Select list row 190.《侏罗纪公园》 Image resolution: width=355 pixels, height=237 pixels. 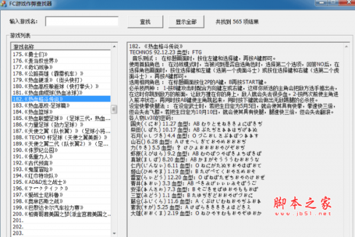61,150
